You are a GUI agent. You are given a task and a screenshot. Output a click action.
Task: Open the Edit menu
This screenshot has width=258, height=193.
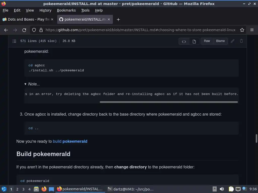[17, 10]
